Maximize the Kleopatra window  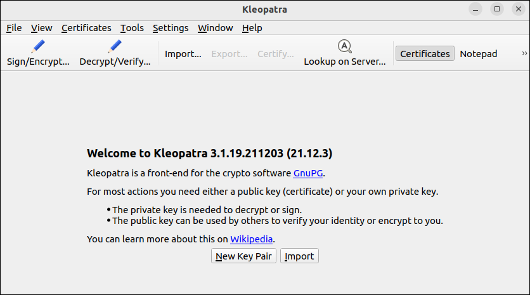[x=497, y=9]
